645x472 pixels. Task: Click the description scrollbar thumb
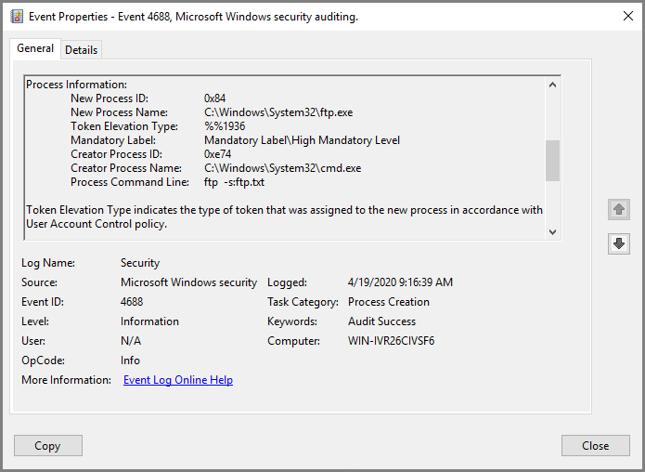tap(553, 160)
